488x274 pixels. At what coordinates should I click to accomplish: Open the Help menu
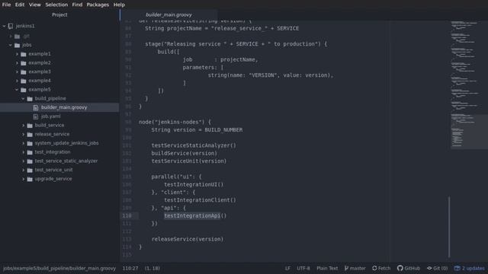click(x=119, y=5)
